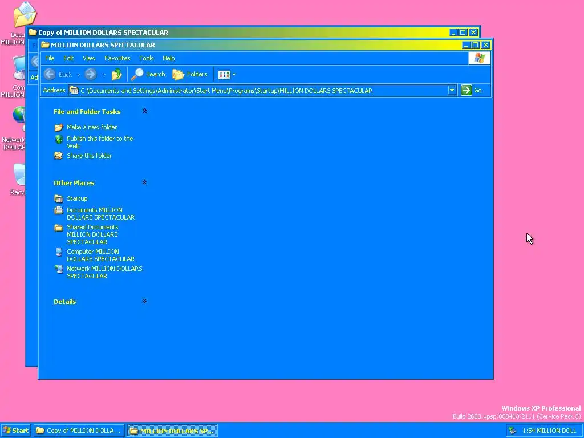Click inside the Address path field
The image size is (584, 438).
(x=258, y=91)
